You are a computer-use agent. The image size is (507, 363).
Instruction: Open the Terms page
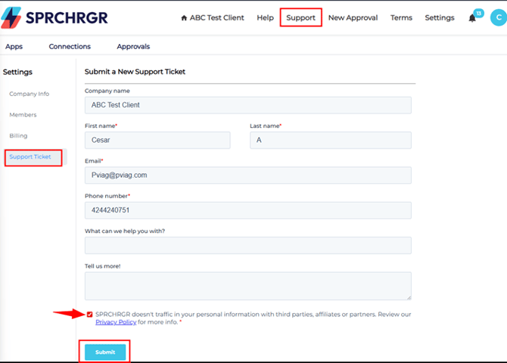tap(401, 17)
